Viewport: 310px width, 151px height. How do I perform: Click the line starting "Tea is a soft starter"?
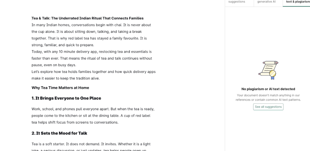[91, 144]
